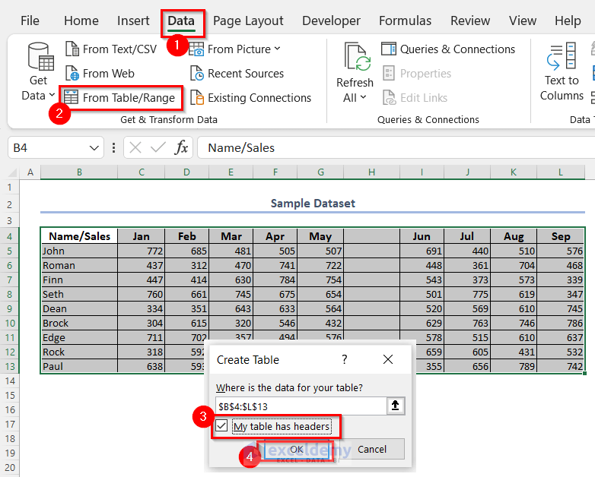
Task: Open Existing Connections
Action: tap(250, 98)
